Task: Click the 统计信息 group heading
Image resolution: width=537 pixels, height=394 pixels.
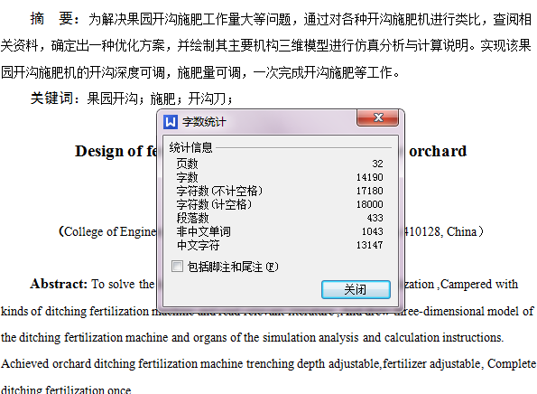Action: tap(190, 147)
